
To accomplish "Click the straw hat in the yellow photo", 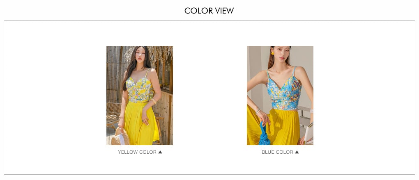I will point(120,137).
